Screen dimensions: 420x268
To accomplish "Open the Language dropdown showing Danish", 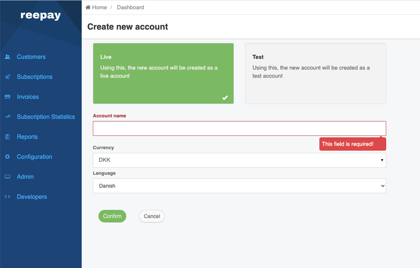I will pyautogui.click(x=239, y=185).
